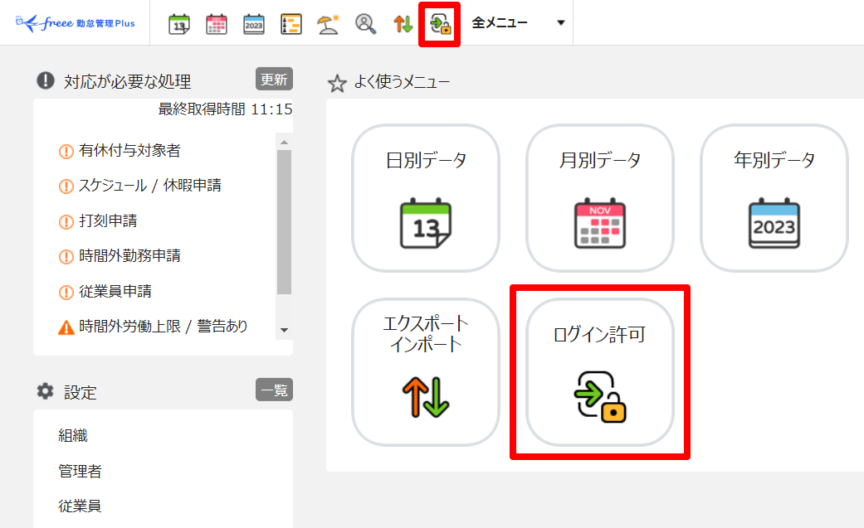Open 管理者 settings link
The image size is (864, 528).
[x=80, y=471]
